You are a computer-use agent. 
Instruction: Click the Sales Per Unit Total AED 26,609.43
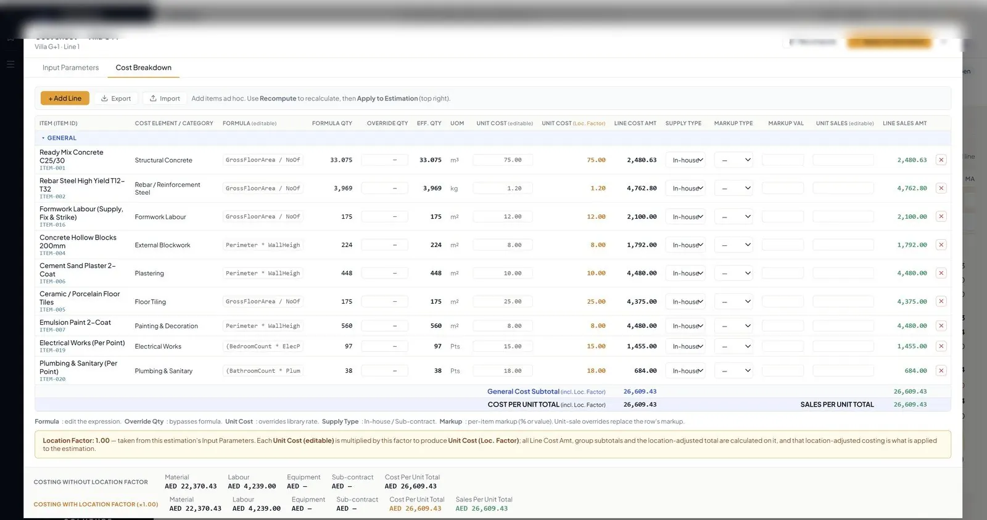coord(481,509)
